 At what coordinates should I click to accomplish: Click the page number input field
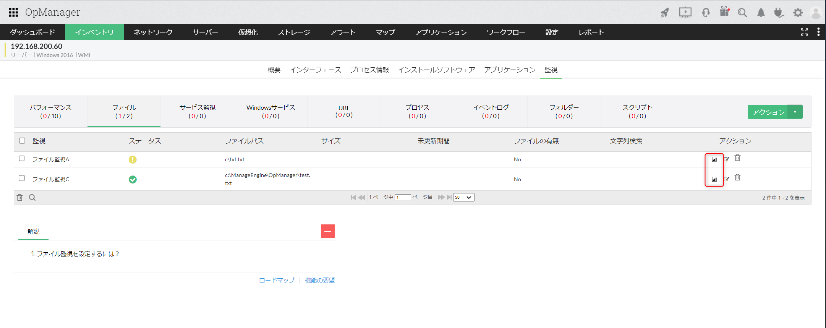(403, 197)
